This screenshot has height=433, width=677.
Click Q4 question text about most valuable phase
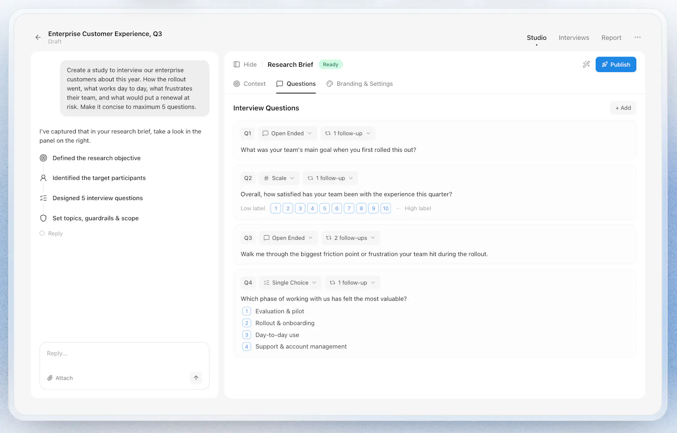point(324,299)
